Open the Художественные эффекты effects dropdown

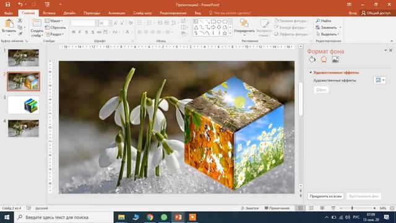point(379,80)
